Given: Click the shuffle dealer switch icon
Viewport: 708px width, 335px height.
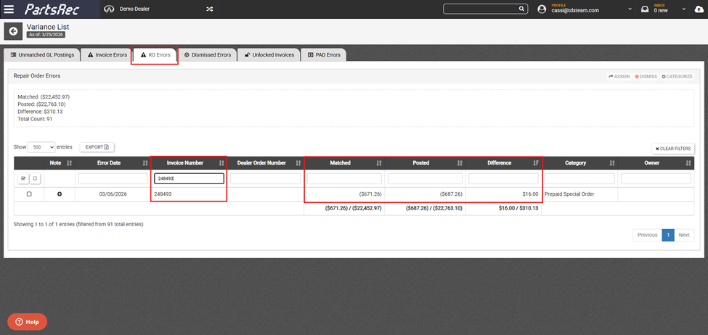Looking at the screenshot, I should coord(210,9).
